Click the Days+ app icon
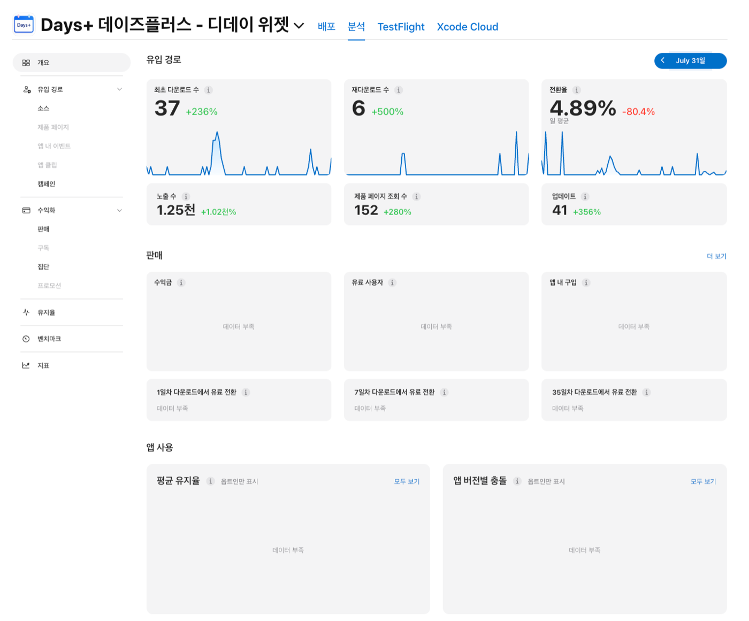Image resolution: width=749 pixels, height=621 pixels. 24,24
